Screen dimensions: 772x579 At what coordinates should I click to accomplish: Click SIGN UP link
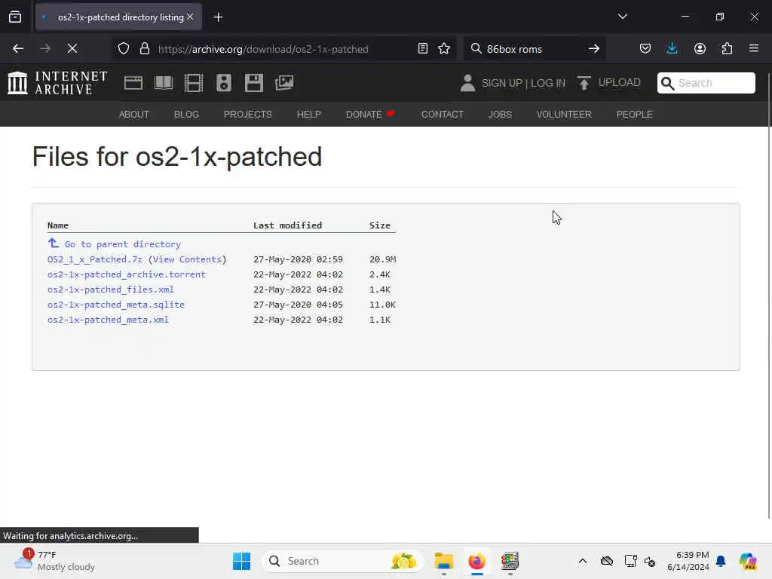point(501,83)
